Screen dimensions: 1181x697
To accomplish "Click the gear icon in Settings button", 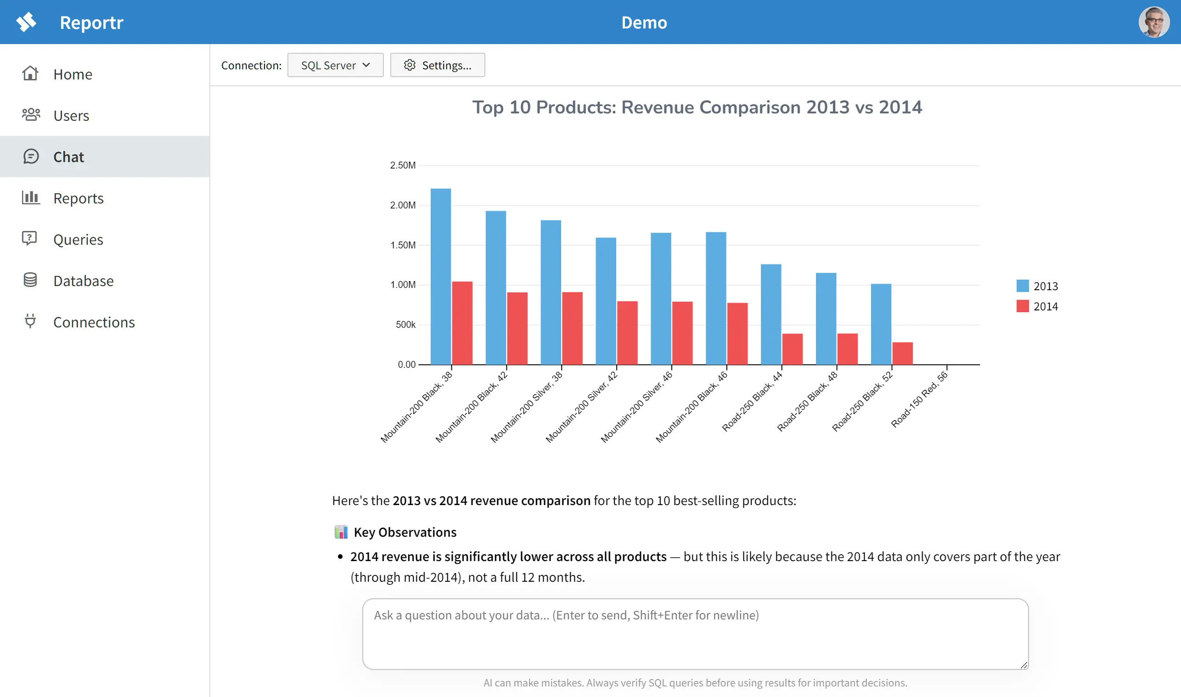I will [410, 65].
